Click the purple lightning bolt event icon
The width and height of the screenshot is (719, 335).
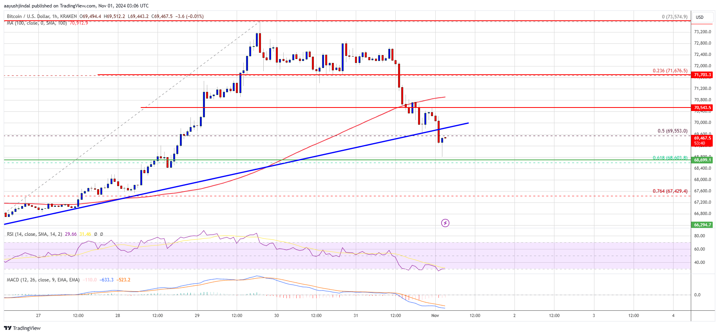coord(445,223)
